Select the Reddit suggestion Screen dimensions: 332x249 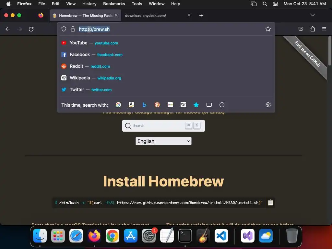click(x=166, y=66)
